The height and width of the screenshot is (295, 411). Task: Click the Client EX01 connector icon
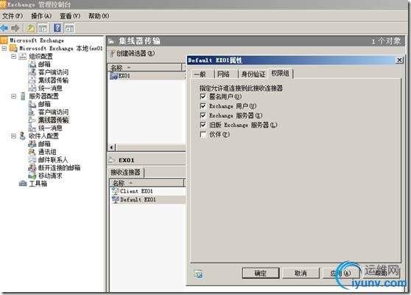point(116,191)
